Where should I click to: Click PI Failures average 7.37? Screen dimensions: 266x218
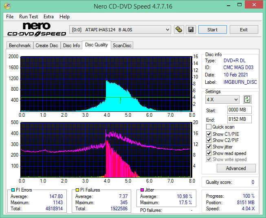pos(123,196)
